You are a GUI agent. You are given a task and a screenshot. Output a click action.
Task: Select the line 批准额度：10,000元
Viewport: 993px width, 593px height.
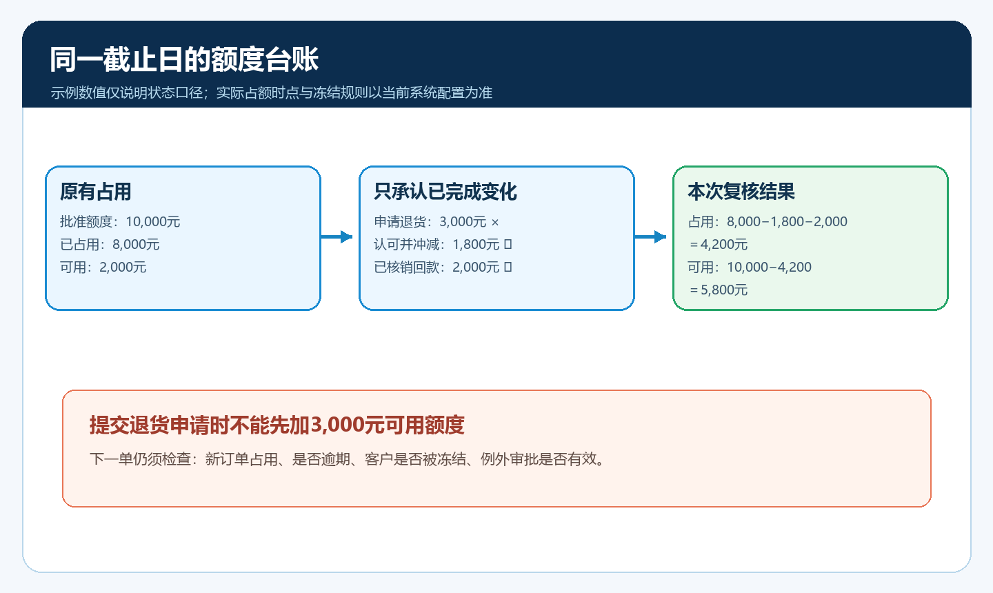click(x=120, y=221)
